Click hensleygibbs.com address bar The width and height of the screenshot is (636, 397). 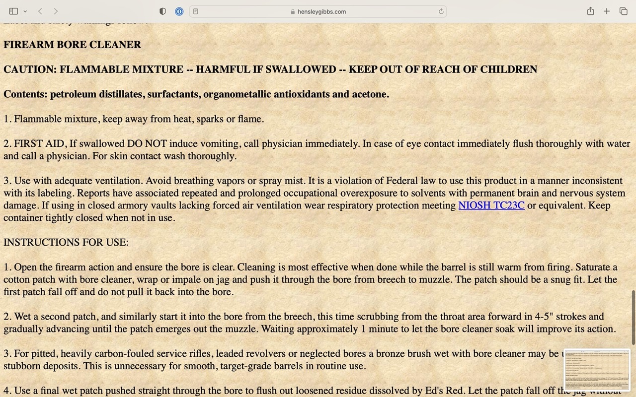318,11
